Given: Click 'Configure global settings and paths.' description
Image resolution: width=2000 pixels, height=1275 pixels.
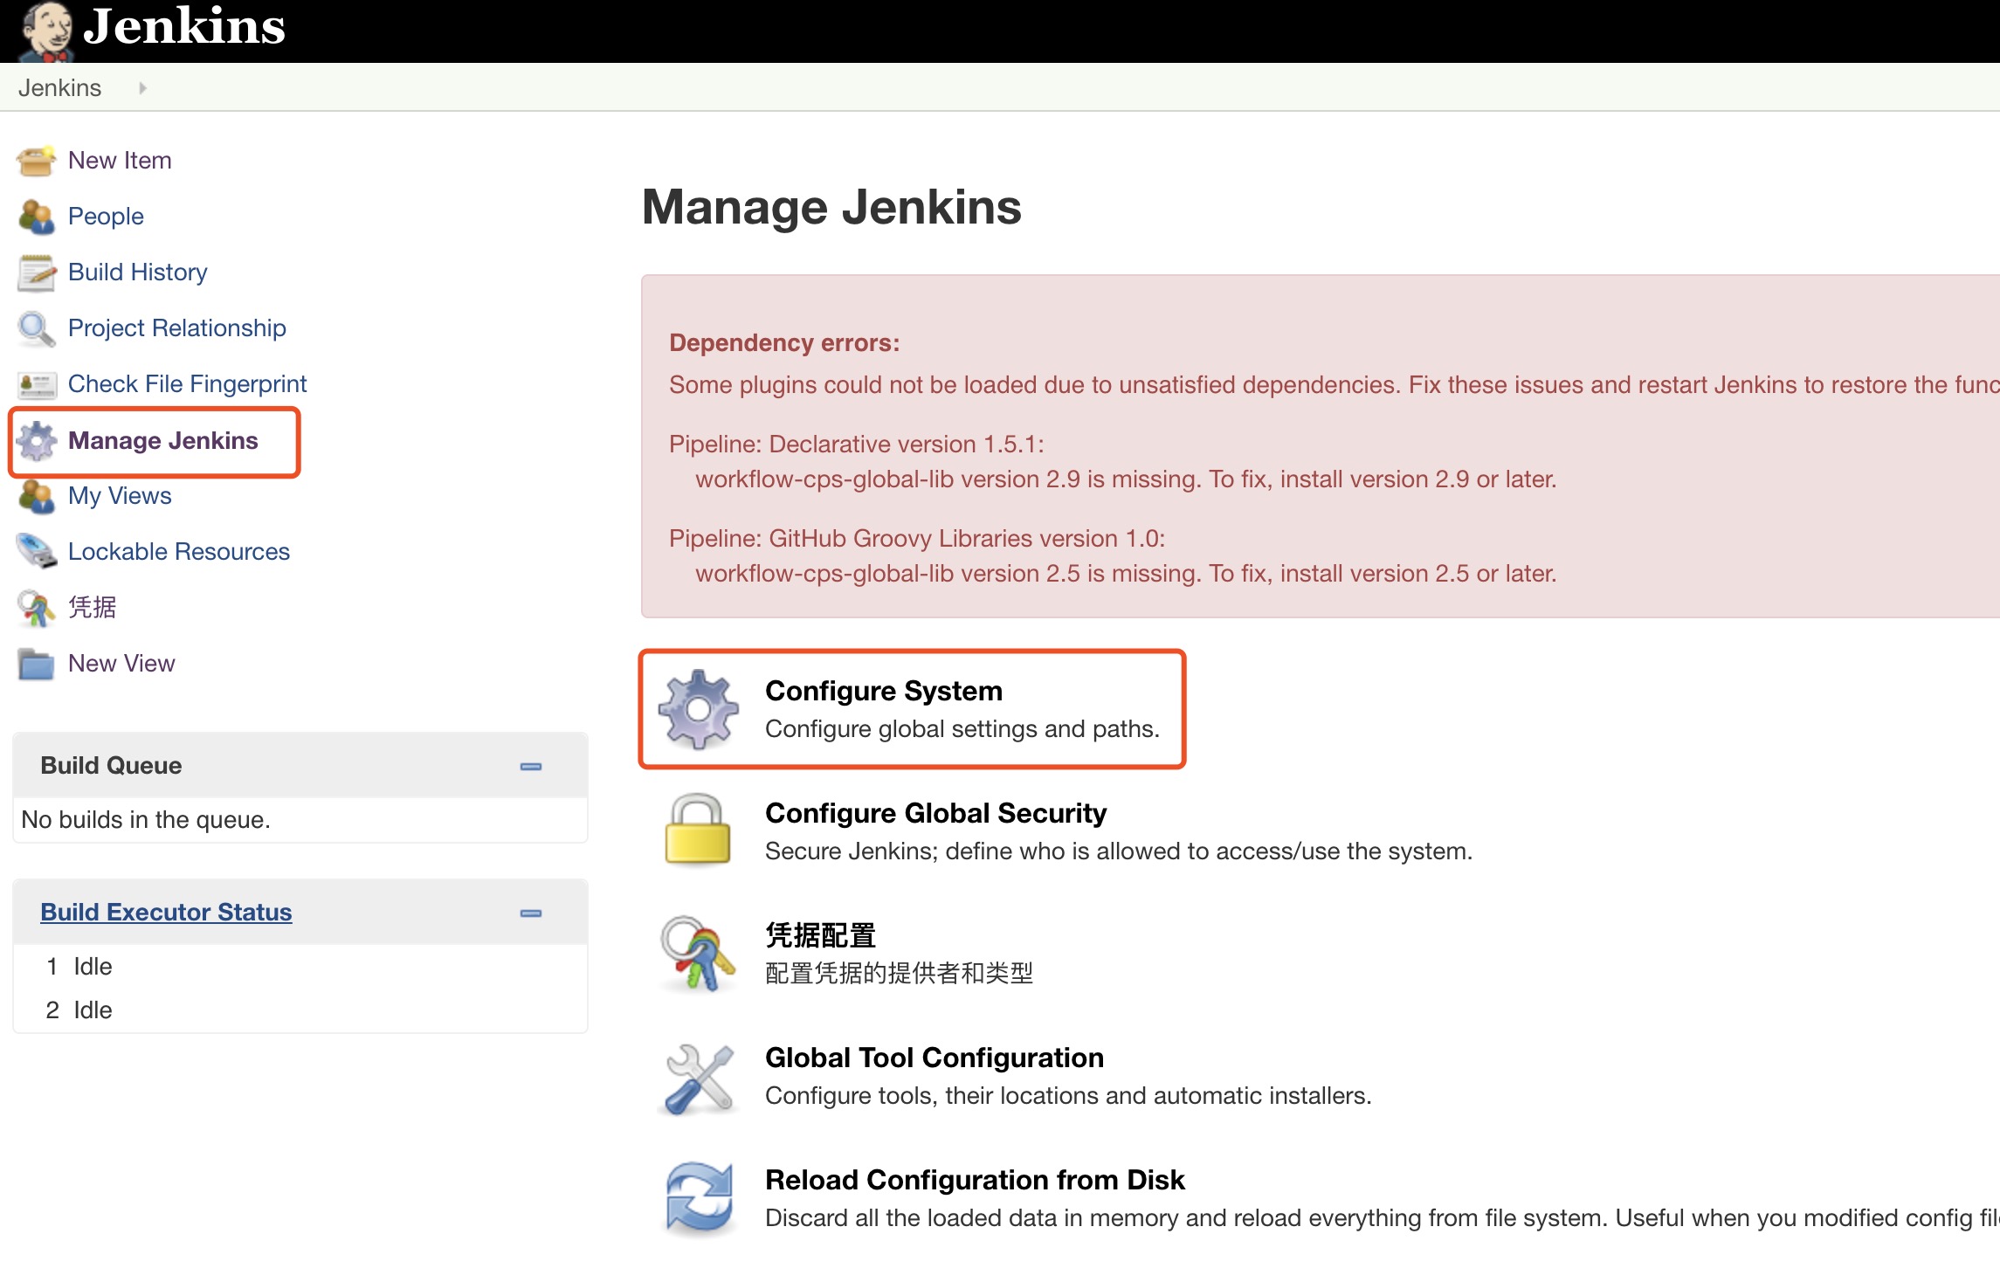Looking at the screenshot, I should (x=962, y=729).
